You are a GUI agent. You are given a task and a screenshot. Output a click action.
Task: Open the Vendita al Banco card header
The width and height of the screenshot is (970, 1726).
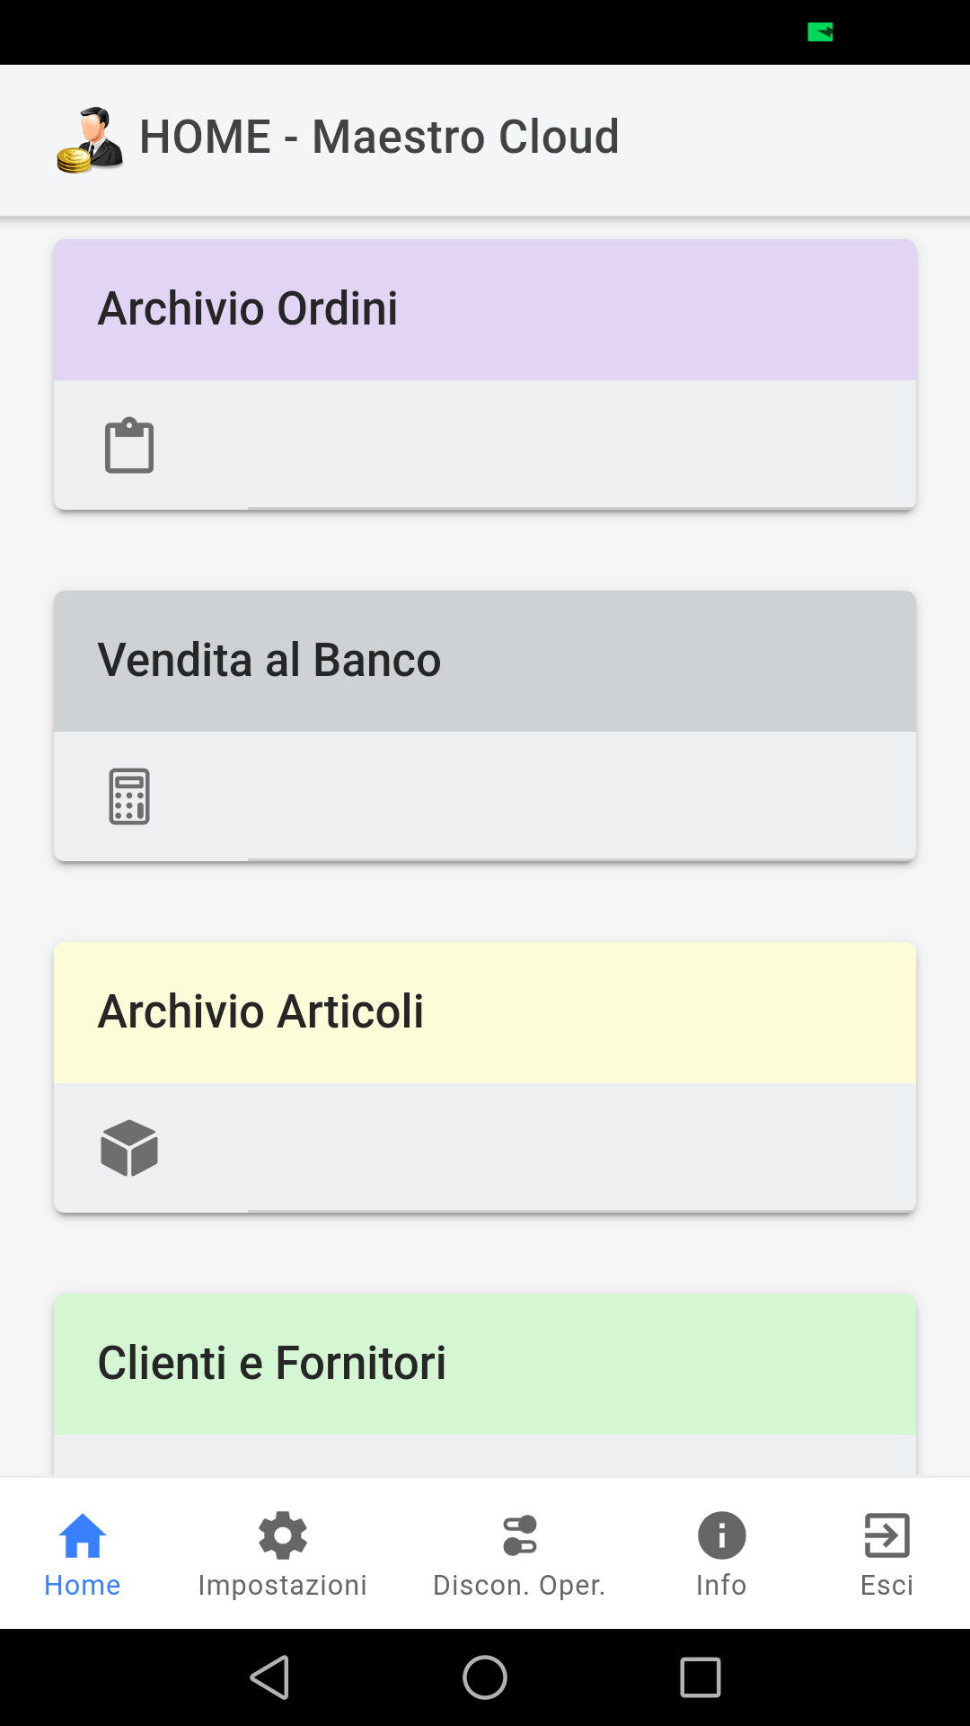(x=485, y=661)
